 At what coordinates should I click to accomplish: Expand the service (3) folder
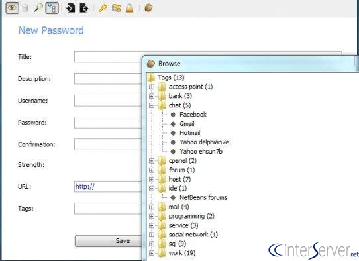(x=151, y=225)
